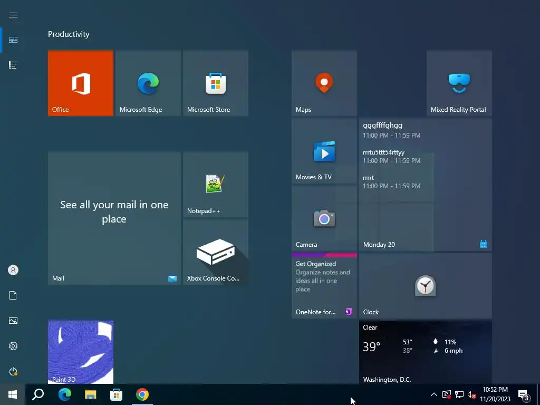Switch to Pinned tiles view
540x405 pixels.
[13, 40]
